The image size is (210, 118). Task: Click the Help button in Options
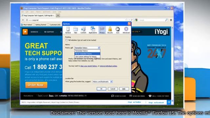click(124, 89)
